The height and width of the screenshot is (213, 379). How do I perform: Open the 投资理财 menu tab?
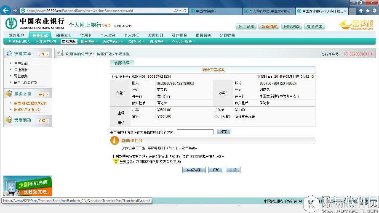pyautogui.click(x=155, y=35)
